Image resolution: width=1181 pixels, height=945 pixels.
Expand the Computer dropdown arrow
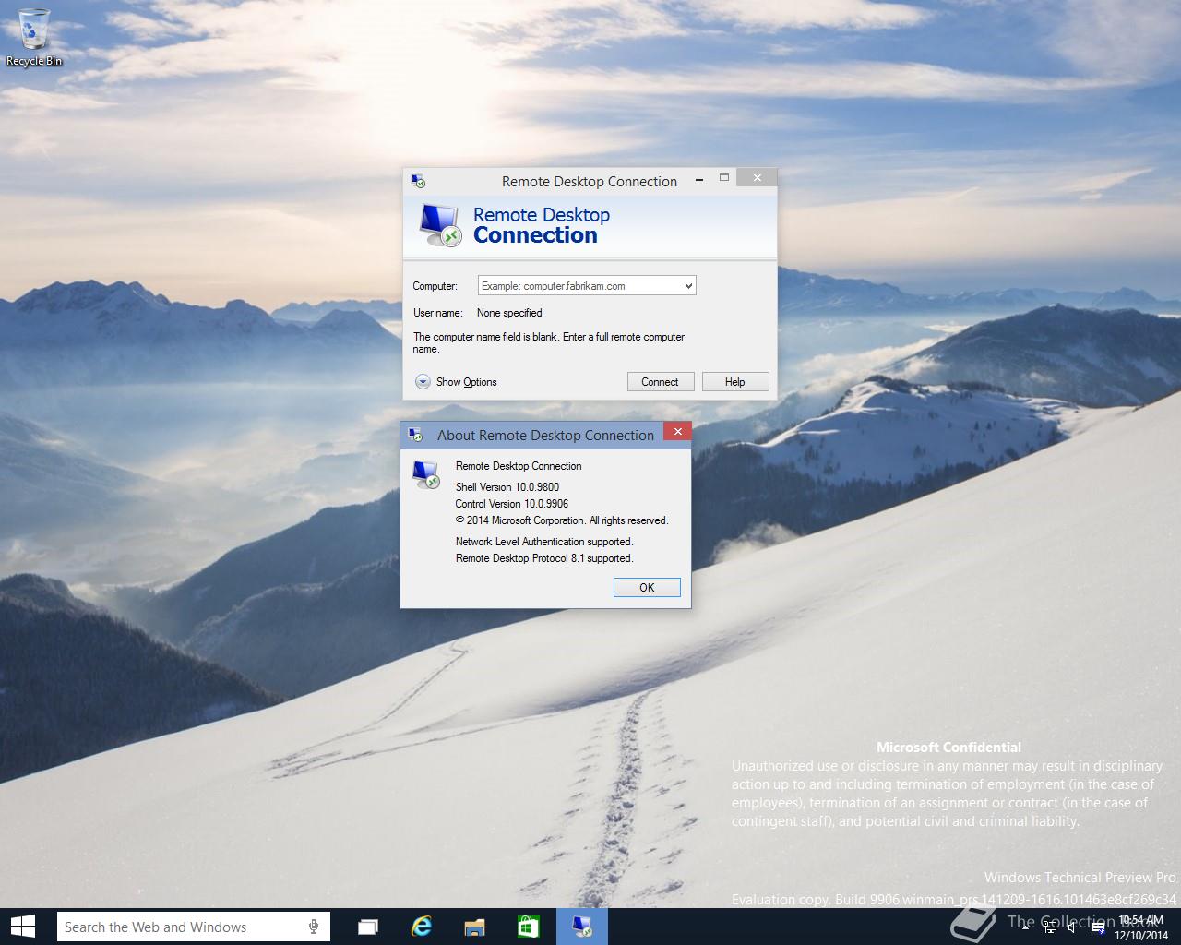[x=688, y=286]
